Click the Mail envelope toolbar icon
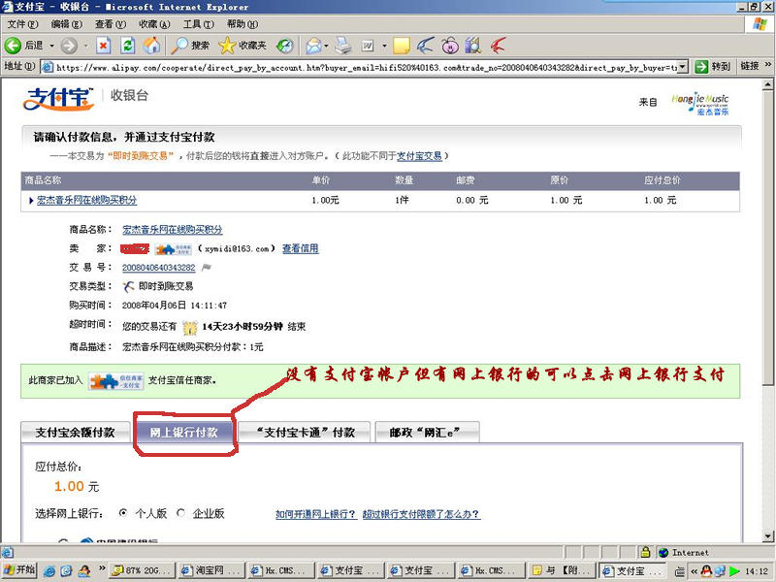The image size is (776, 582). [313, 46]
